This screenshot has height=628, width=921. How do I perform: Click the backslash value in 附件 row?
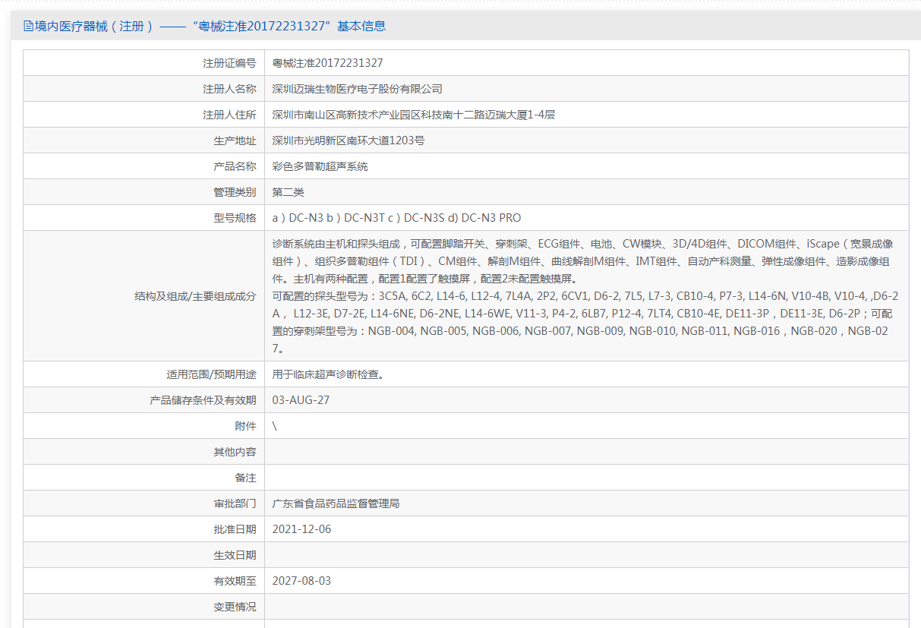coord(275,426)
